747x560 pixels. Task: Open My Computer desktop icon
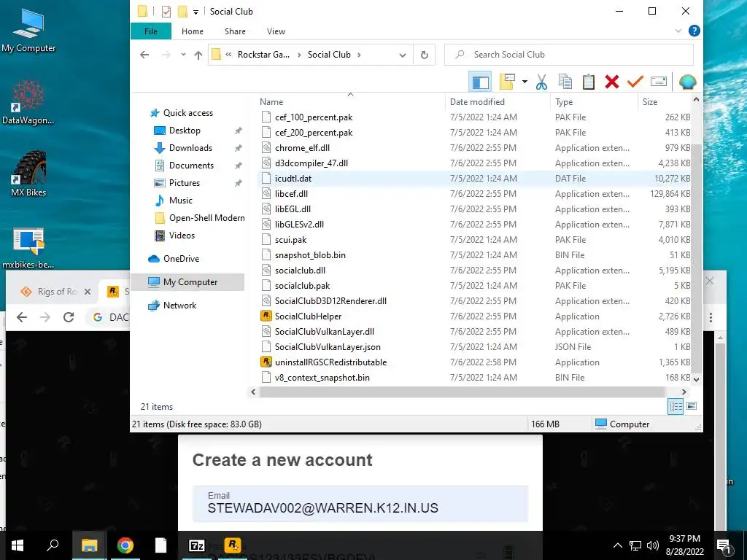pyautogui.click(x=28, y=31)
